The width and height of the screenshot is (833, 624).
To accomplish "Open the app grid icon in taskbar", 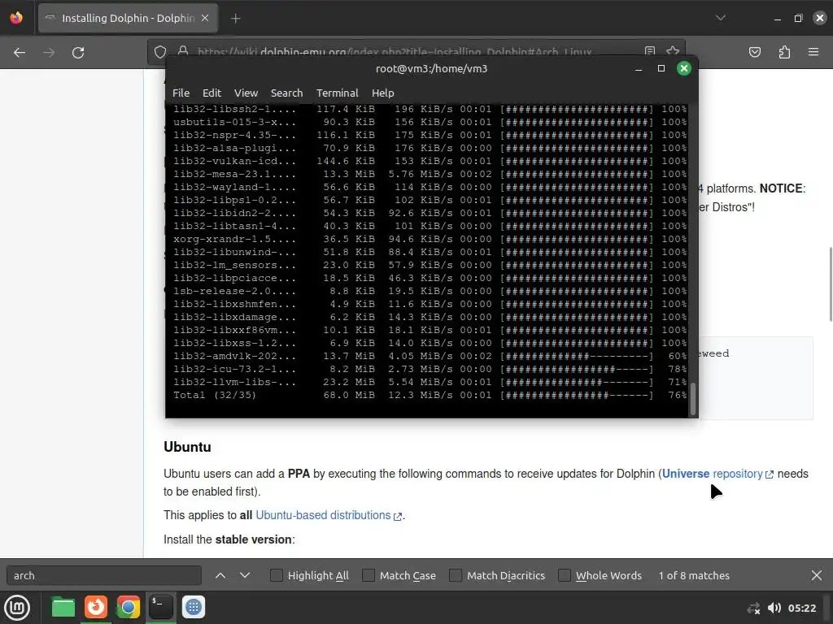I will (194, 607).
